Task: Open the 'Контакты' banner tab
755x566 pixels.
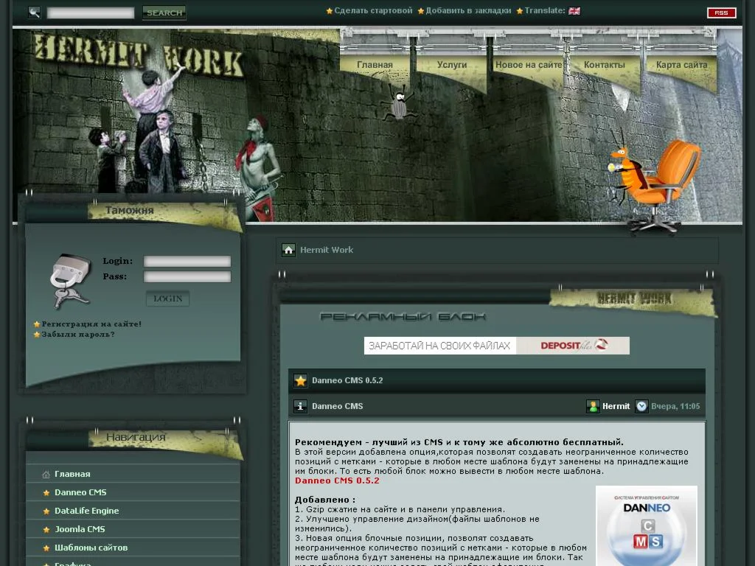Action: pos(605,65)
